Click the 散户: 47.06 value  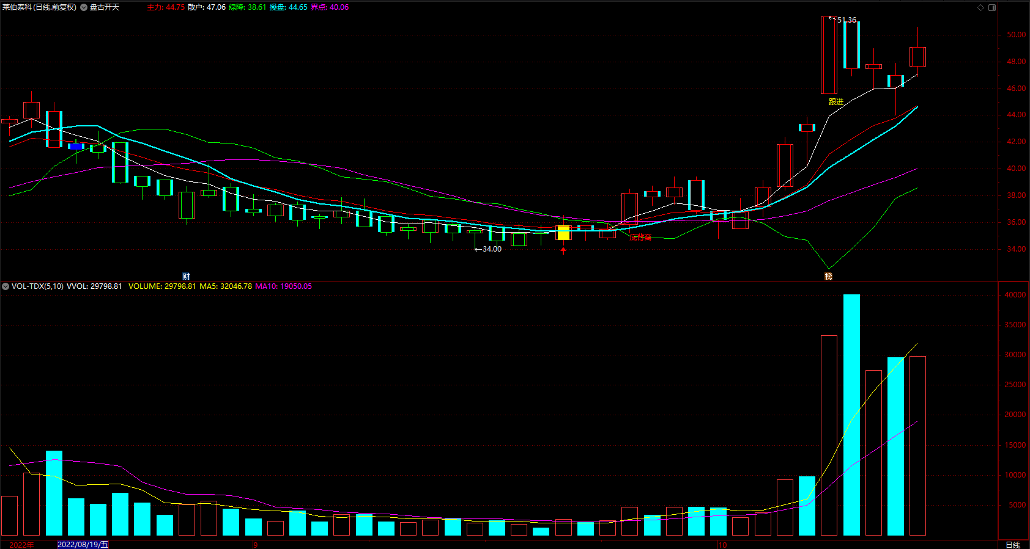(x=207, y=7)
